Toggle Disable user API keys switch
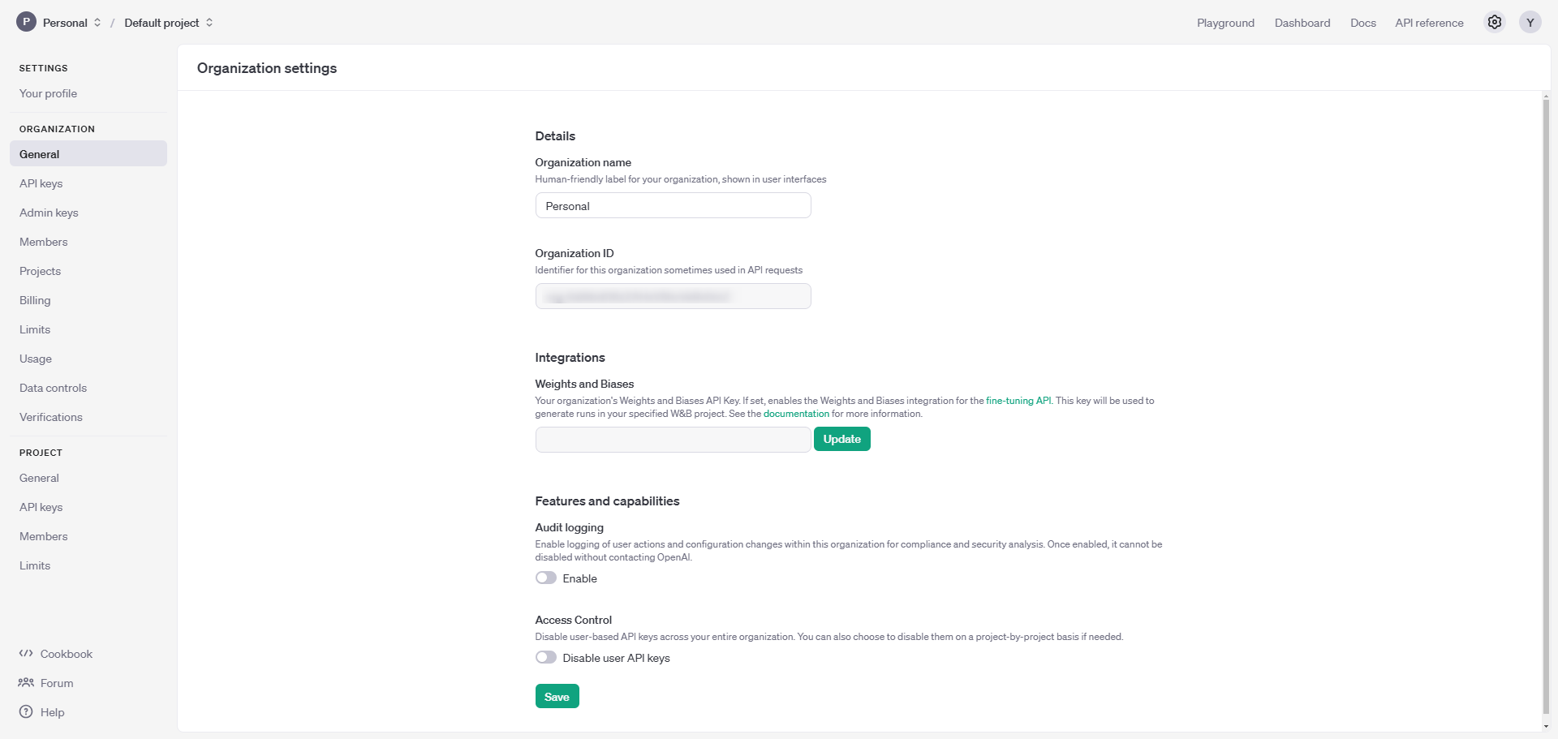The height and width of the screenshot is (739, 1558). 546,658
